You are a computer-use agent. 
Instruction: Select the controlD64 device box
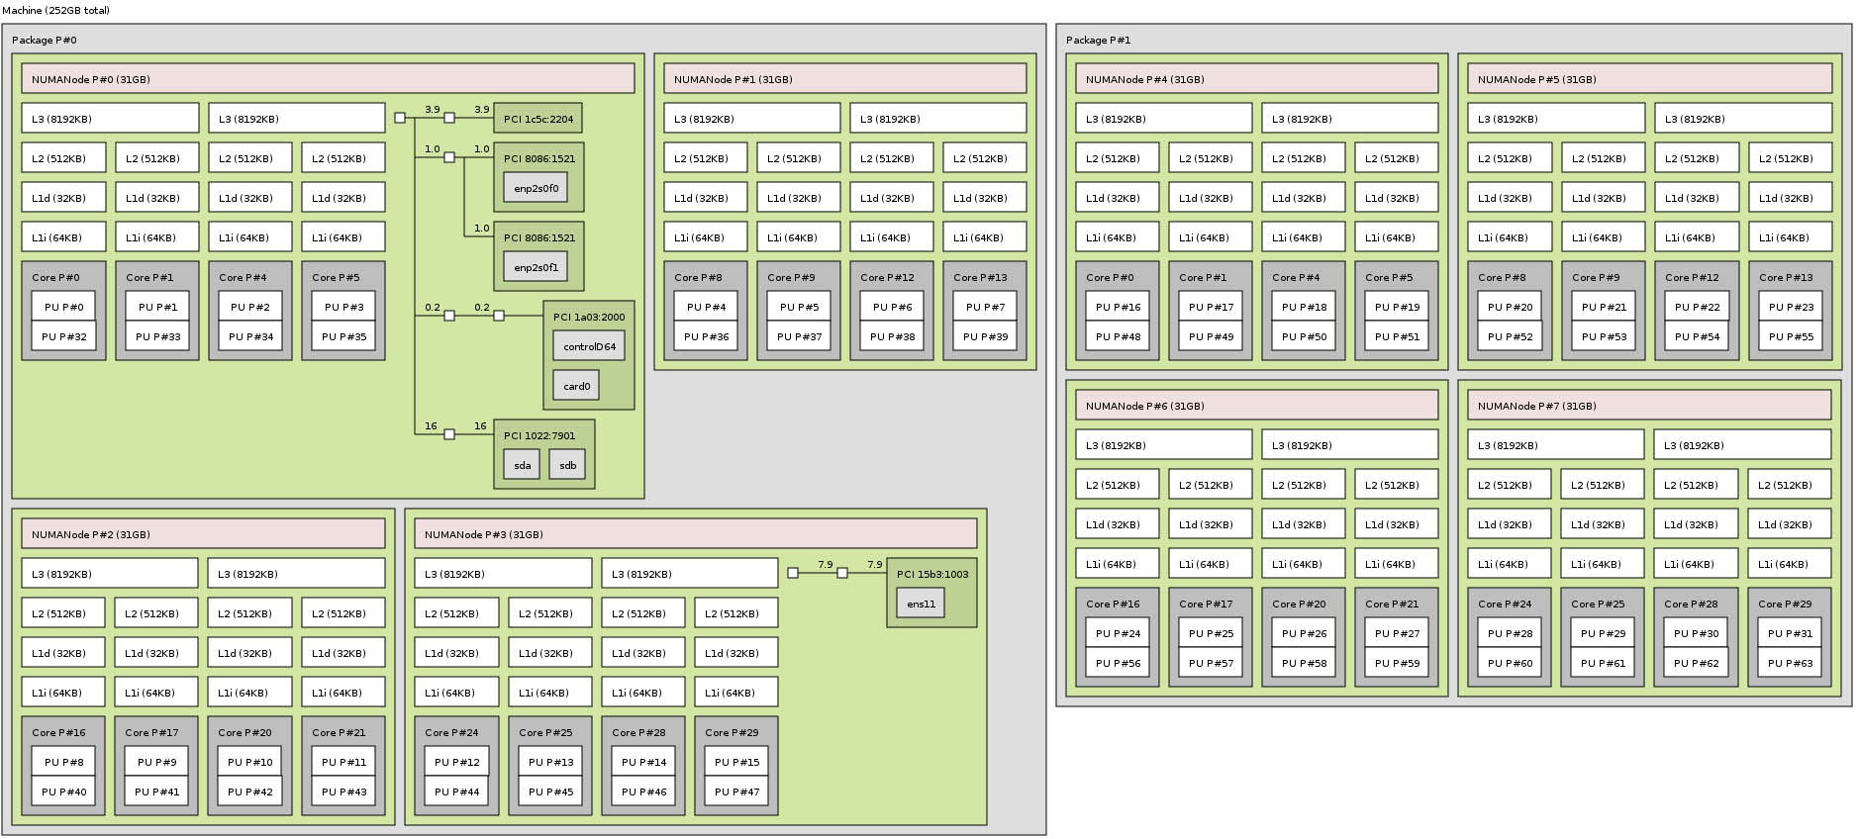coord(589,346)
